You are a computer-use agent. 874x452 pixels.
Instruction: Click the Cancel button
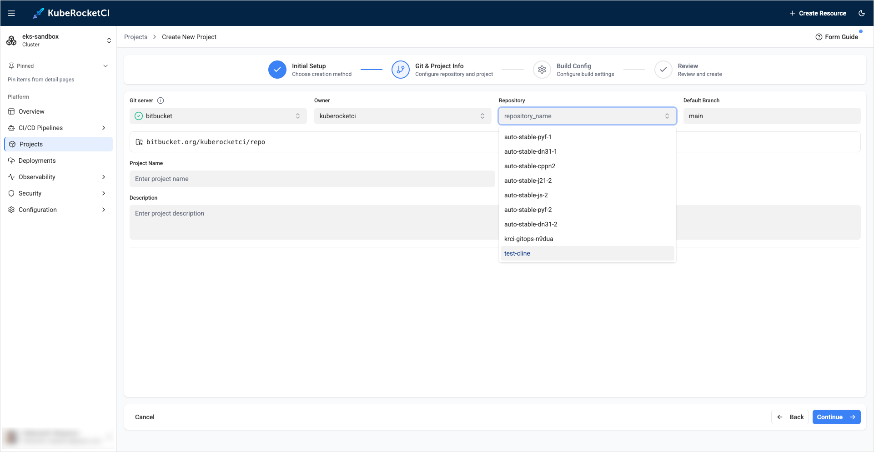coord(145,417)
